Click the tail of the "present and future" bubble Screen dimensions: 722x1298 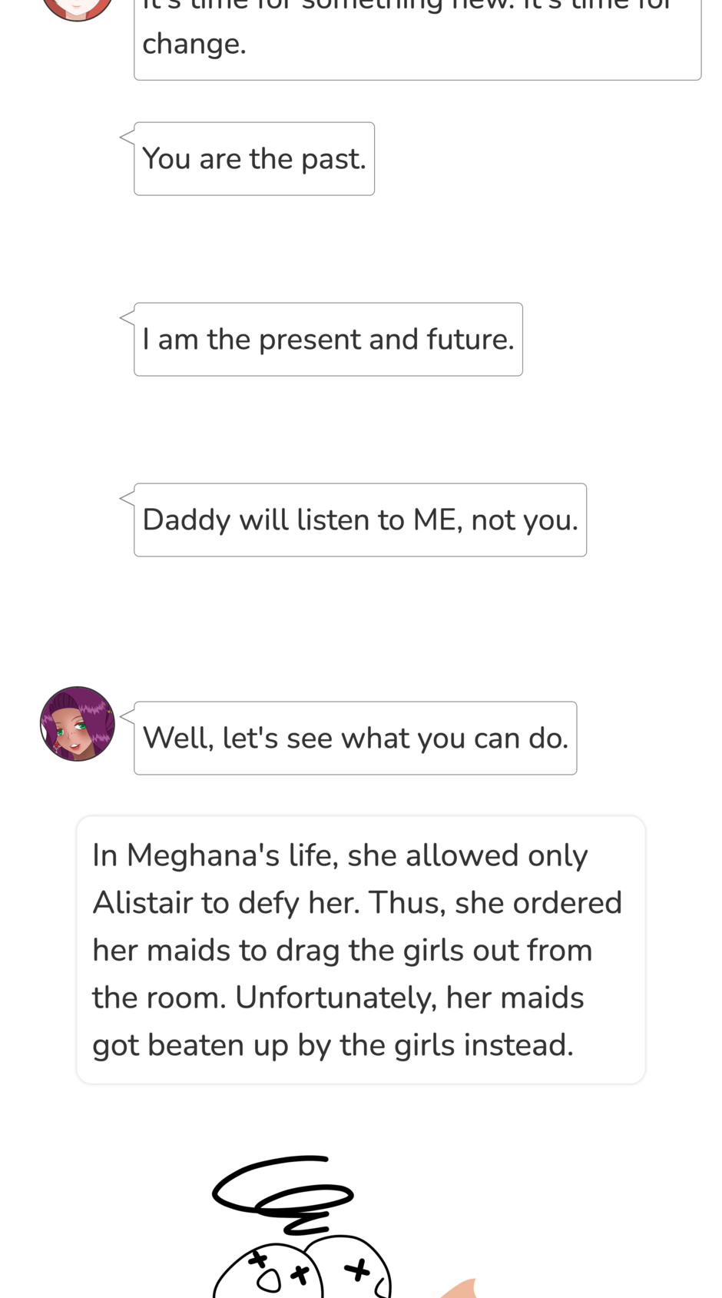coord(127,318)
